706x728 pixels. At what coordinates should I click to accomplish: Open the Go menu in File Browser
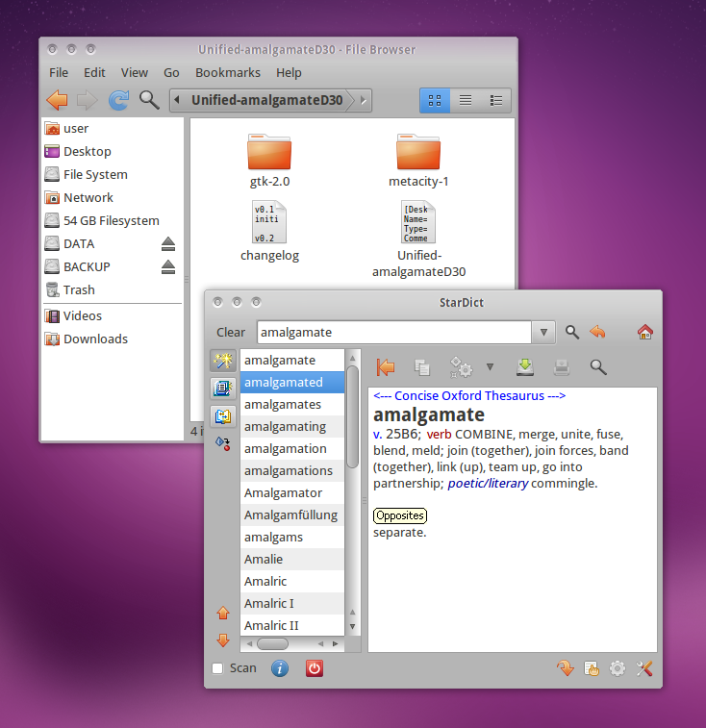[x=171, y=73]
